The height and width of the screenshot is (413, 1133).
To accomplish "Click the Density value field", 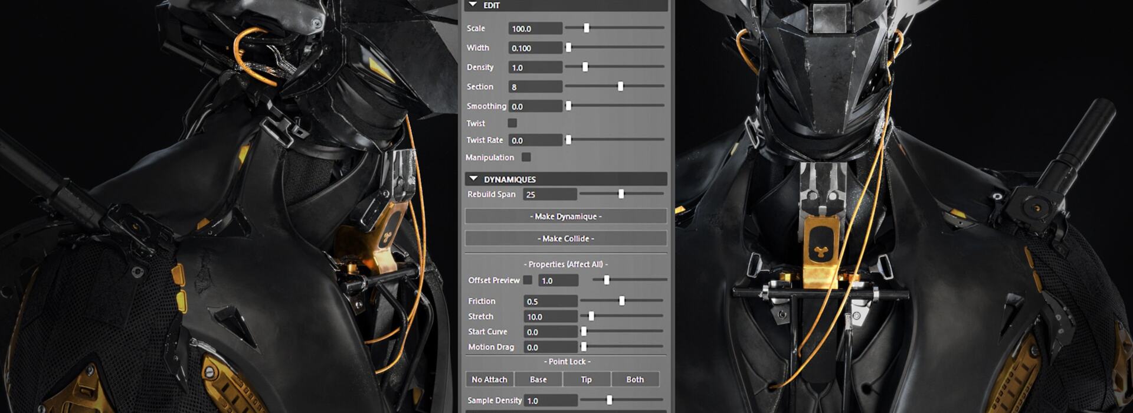I will (535, 67).
